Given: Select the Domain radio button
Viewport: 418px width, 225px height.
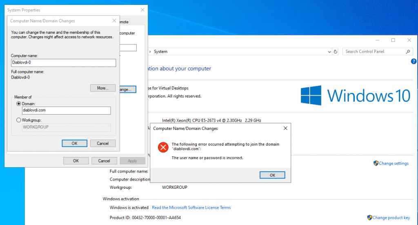Looking at the screenshot, I should (18, 104).
